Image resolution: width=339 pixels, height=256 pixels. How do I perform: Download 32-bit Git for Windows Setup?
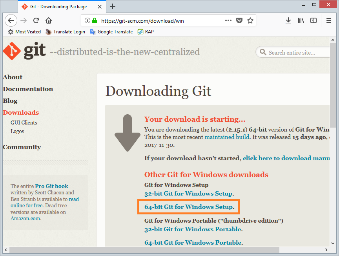point(188,194)
